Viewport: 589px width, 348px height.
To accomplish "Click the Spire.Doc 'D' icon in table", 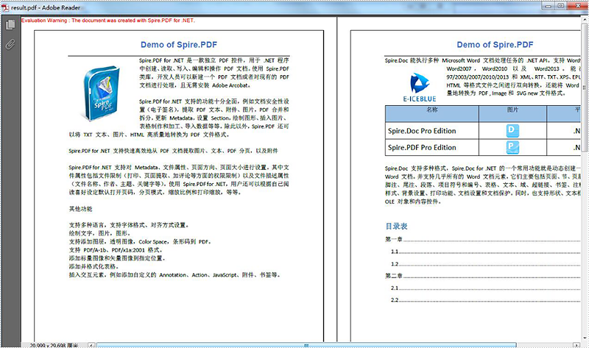I will [512, 131].
